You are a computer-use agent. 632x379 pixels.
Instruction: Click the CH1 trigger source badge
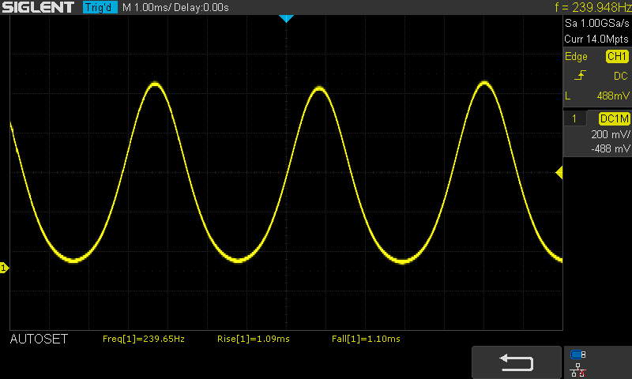pos(617,56)
